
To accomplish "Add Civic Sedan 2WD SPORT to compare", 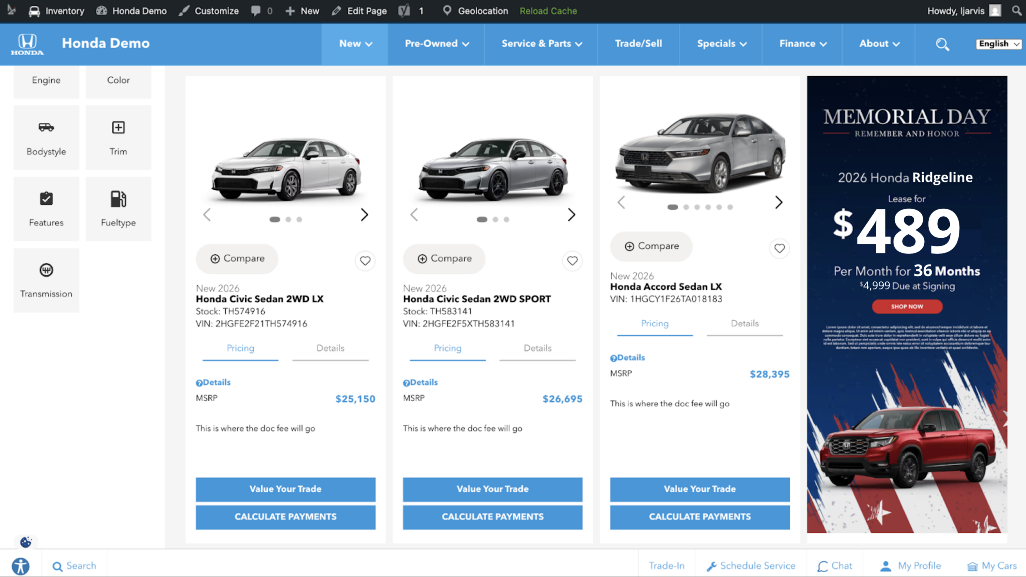I will click(444, 259).
